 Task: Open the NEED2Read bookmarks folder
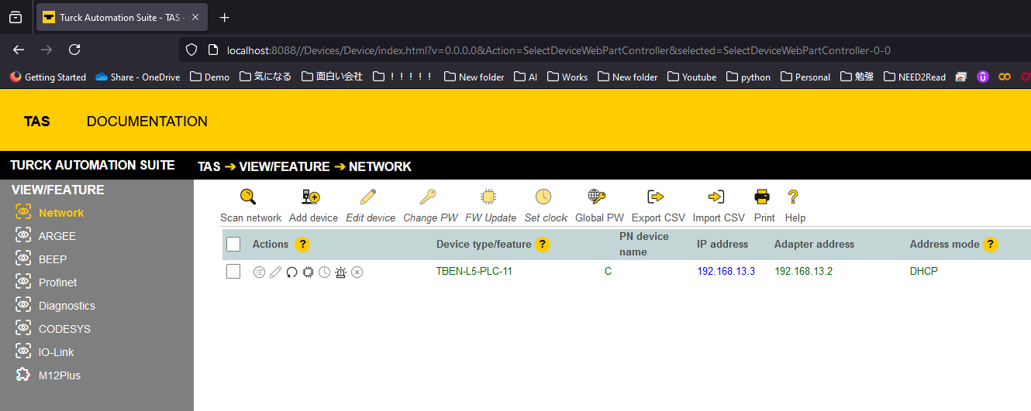click(915, 77)
